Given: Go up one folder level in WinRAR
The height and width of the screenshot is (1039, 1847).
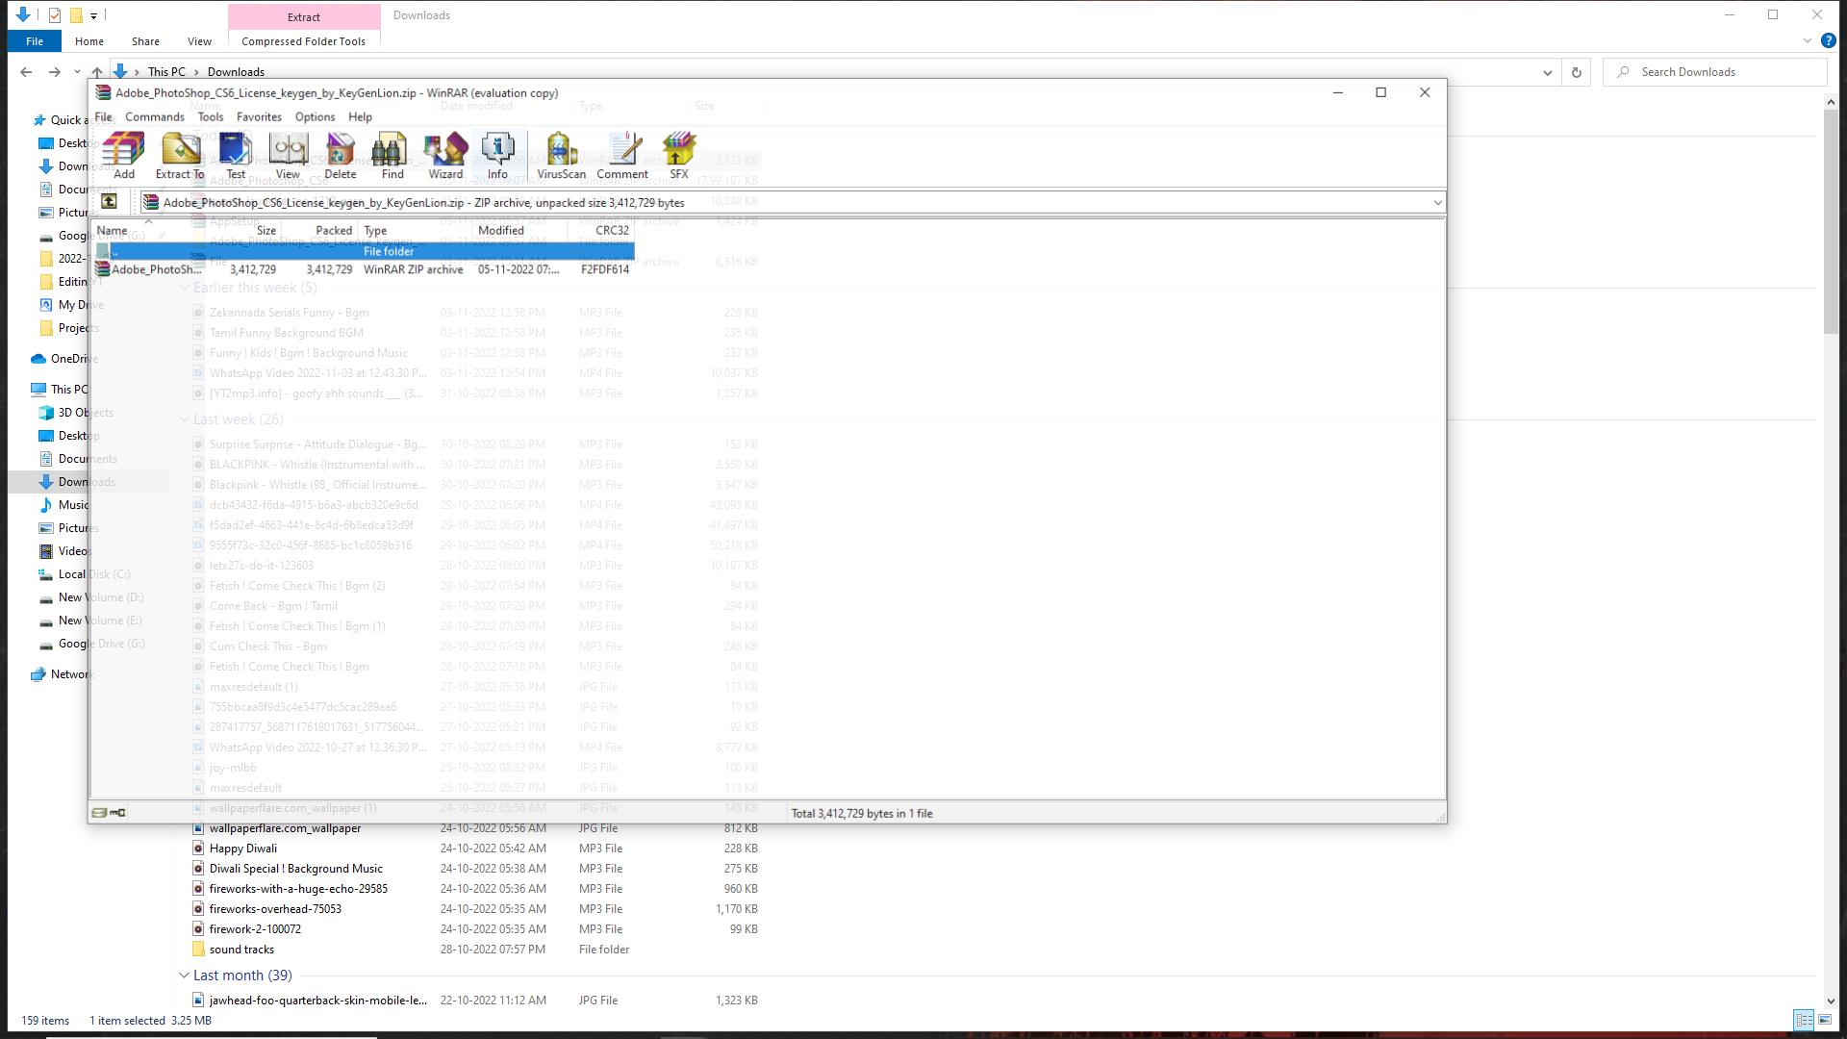Looking at the screenshot, I should (109, 201).
